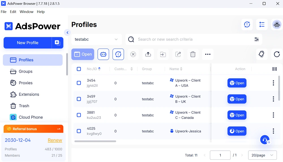Go to Trash in sidebar
This screenshot has width=283, height=162.
pos(33,106)
